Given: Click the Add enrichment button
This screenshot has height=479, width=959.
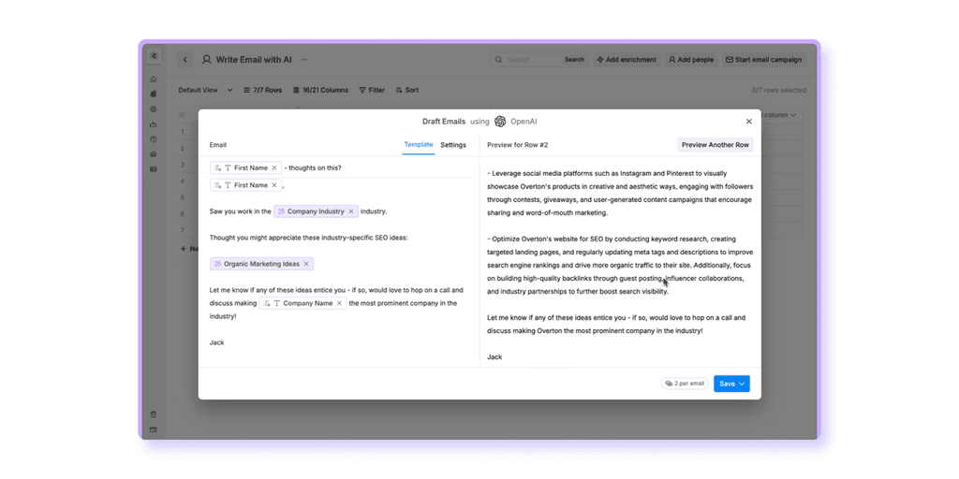Looking at the screenshot, I should pos(627,60).
